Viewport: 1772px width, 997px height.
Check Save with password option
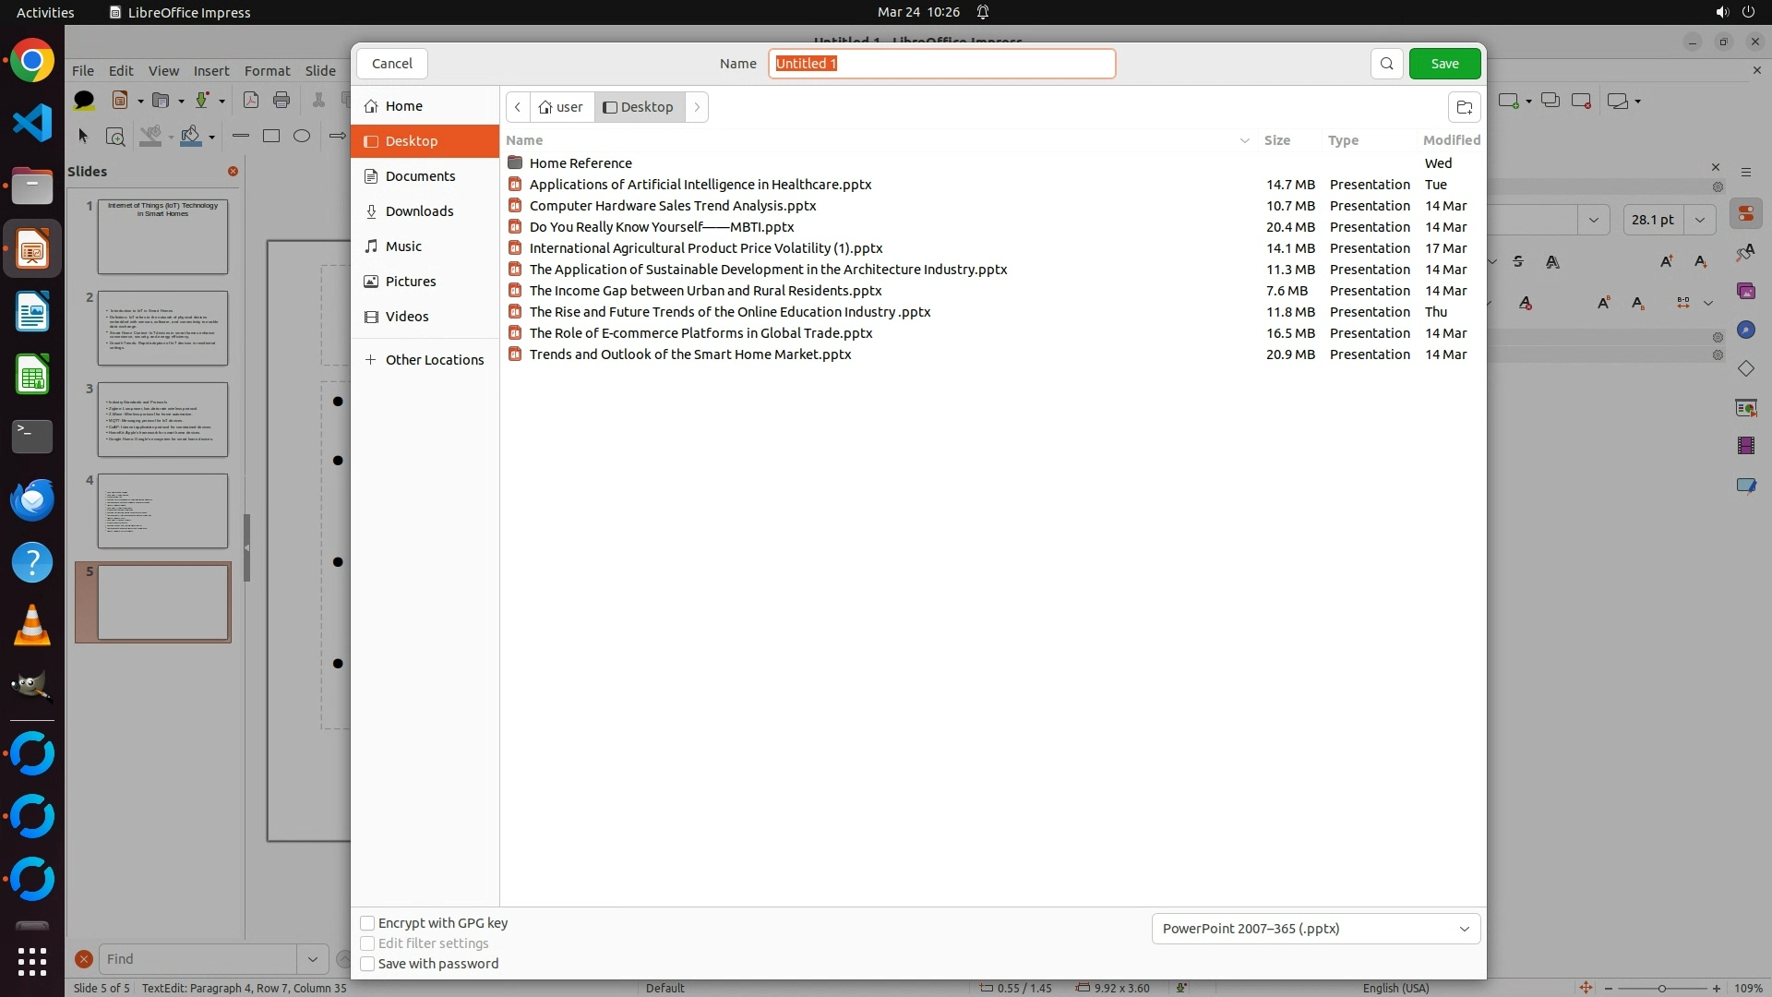pos(367,964)
